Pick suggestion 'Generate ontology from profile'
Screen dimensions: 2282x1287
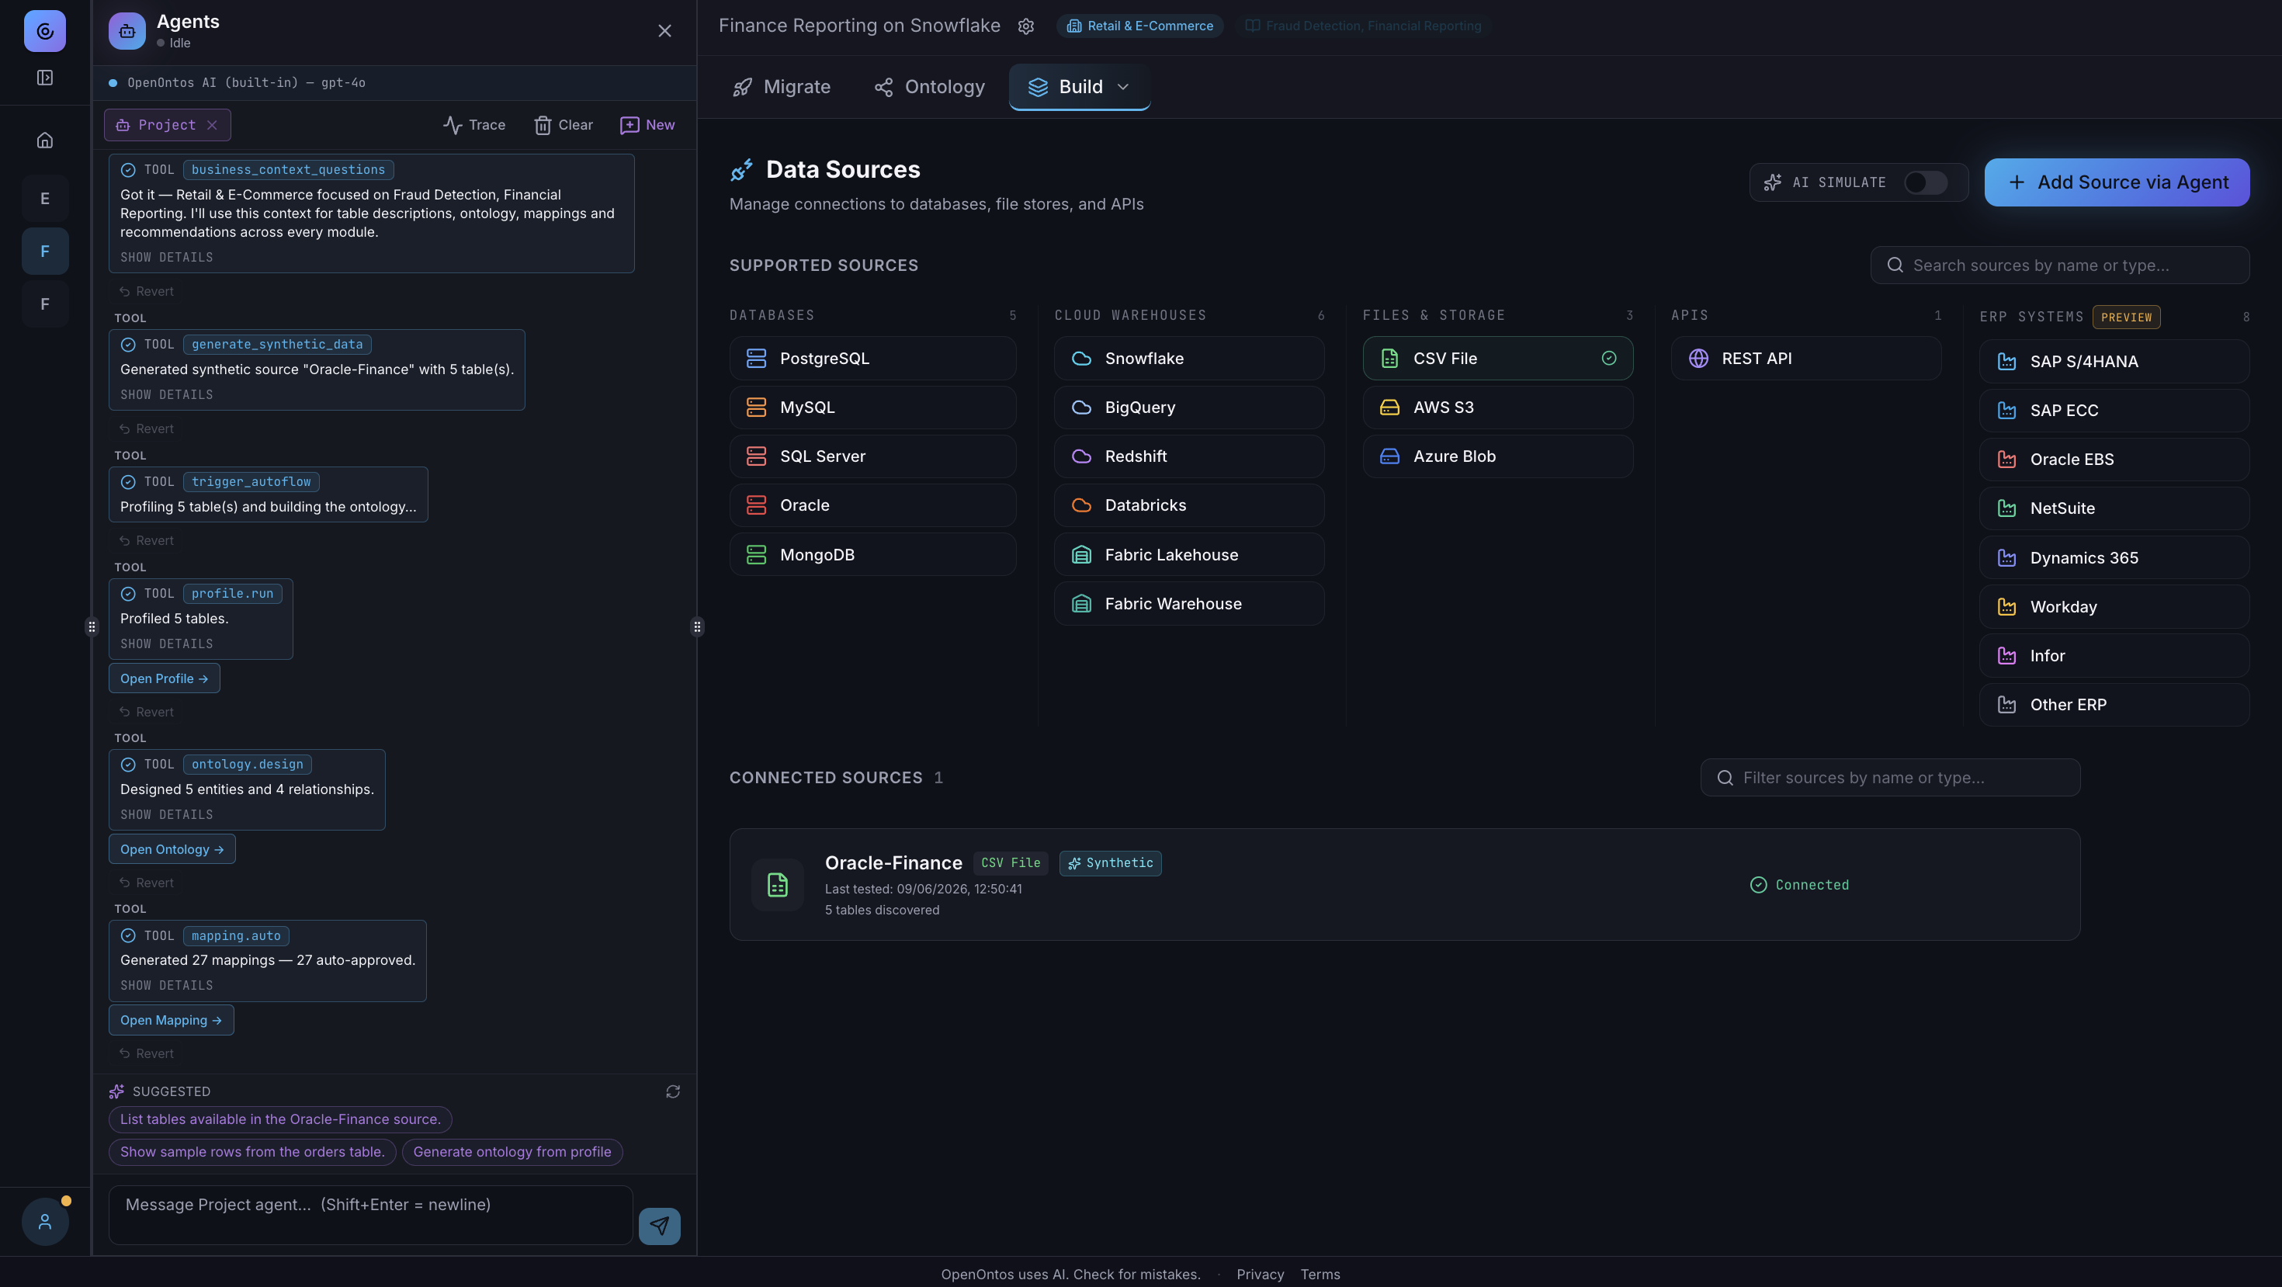click(x=512, y=1151)
